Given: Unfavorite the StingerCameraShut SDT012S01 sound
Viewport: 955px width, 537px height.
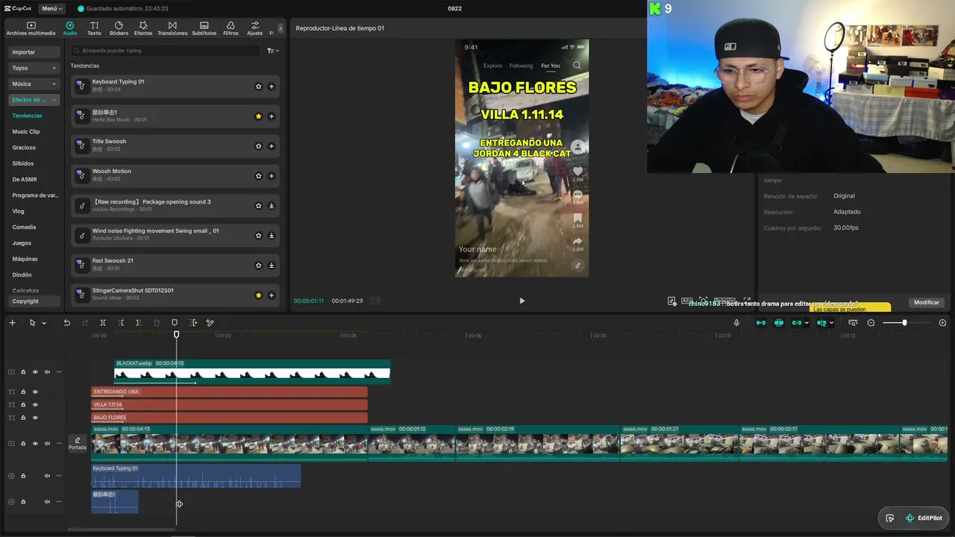Looking at the screenshot, I should 259,295.
